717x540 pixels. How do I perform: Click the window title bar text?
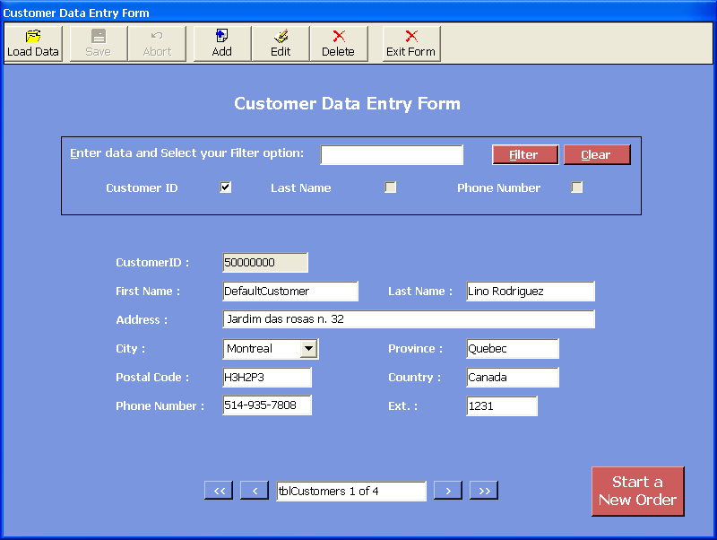pos(76,13)
